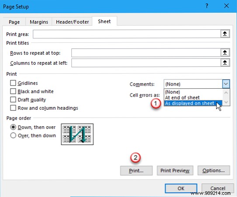Check the Black and white option

13,91
